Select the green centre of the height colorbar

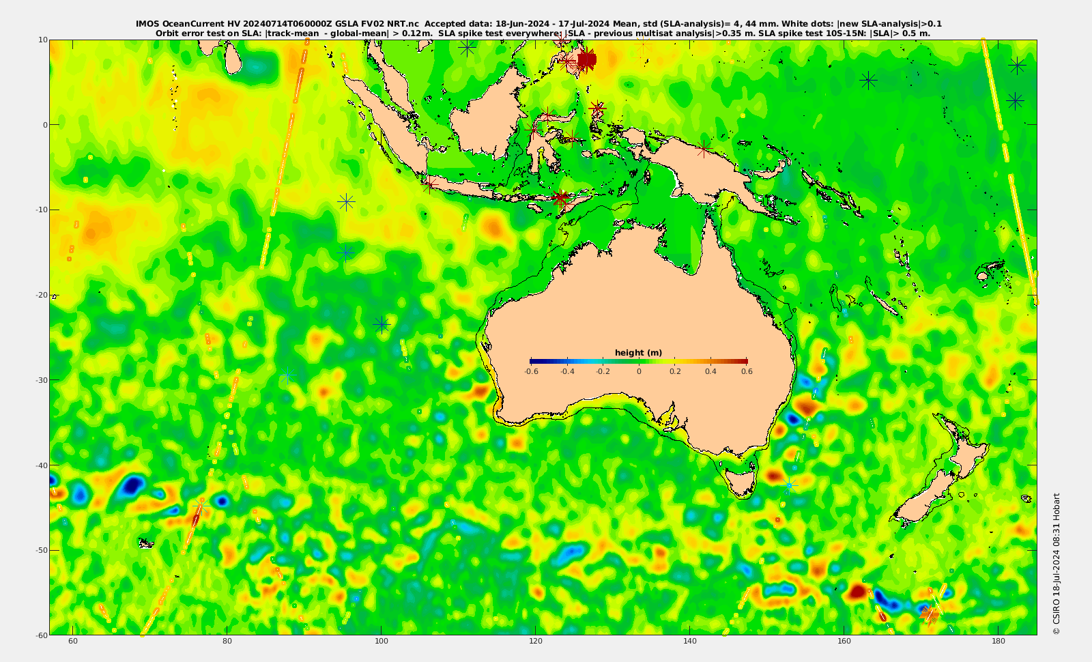pyautogui.click(x=639, y=361)
